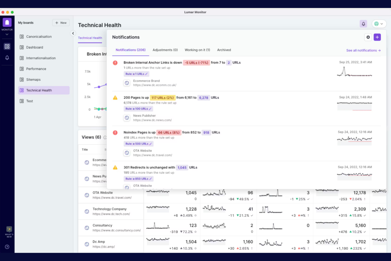Viewport: 391px width, 261px height.
Task: Select the Performance board
Action: pos(36,69)
